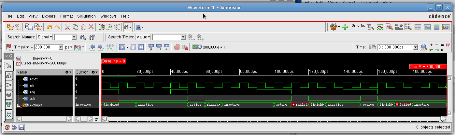Open the TimeA cursor selector dropdown

pos(21,47)
